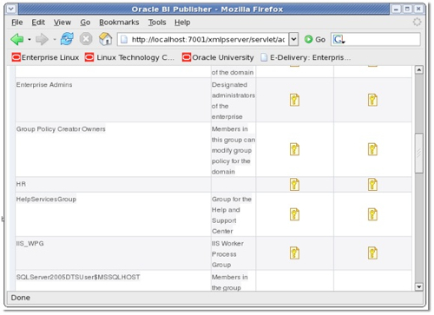Expand the URL history dropdown arrow
Image resolution: width=434 pixels, height=315 pixels.
(293, 39)
